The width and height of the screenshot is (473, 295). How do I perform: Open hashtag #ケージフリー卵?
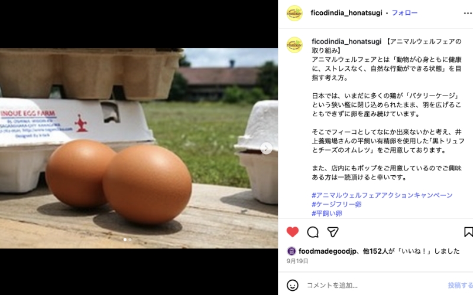(336, 204)
